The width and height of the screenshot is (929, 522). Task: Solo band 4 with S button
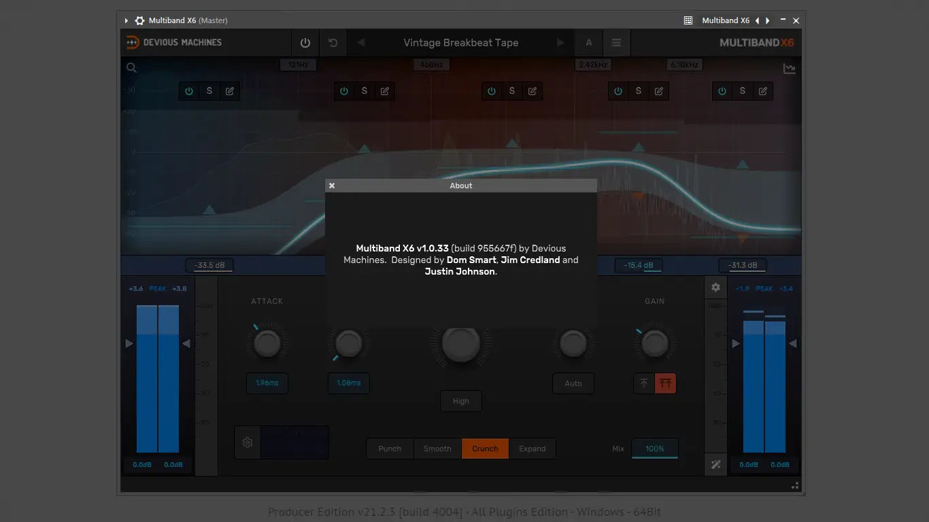[639, 91]
